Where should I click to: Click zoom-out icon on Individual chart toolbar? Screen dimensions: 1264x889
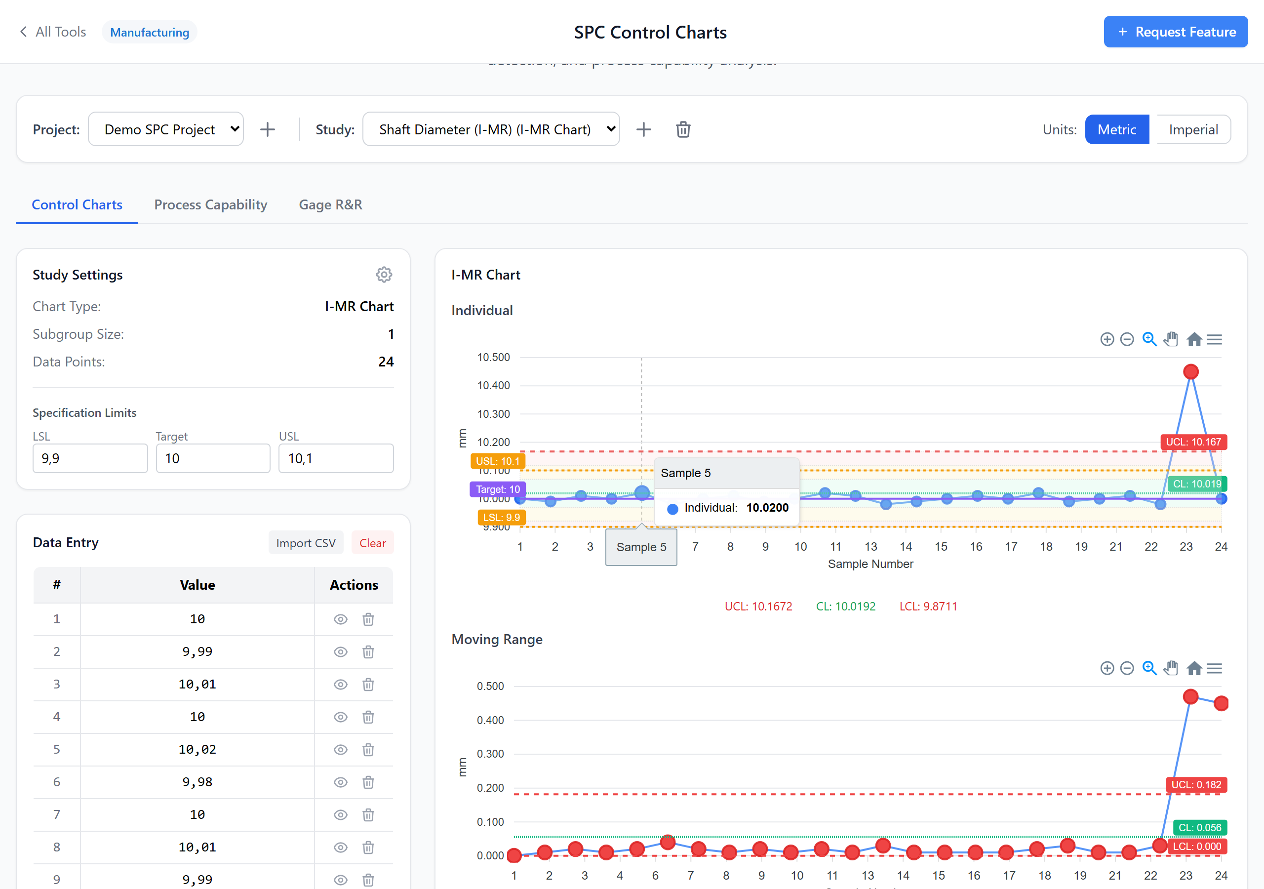click(1127, 339)
